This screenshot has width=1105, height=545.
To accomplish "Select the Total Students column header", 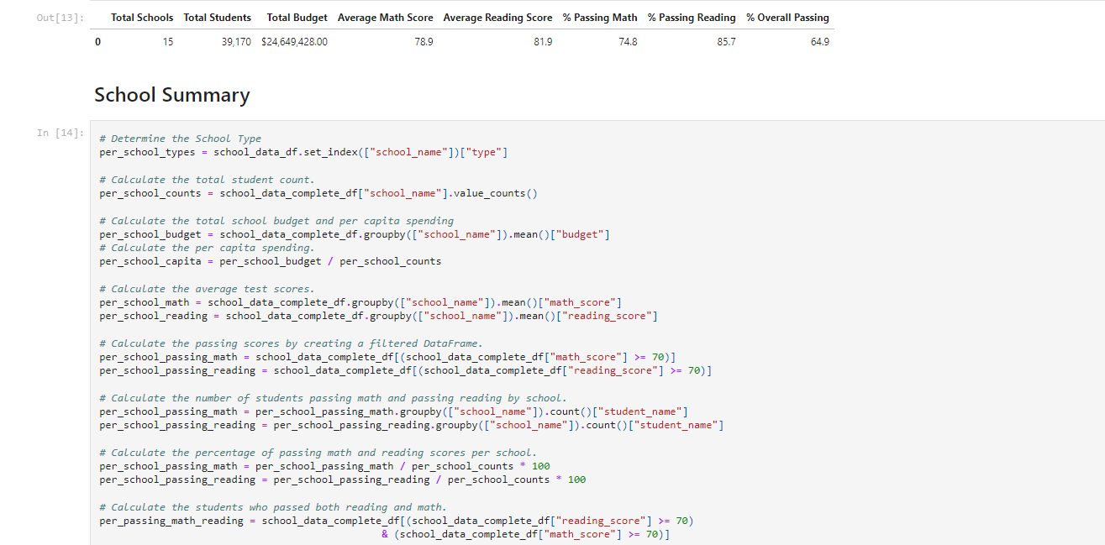I will coord(217,18).
